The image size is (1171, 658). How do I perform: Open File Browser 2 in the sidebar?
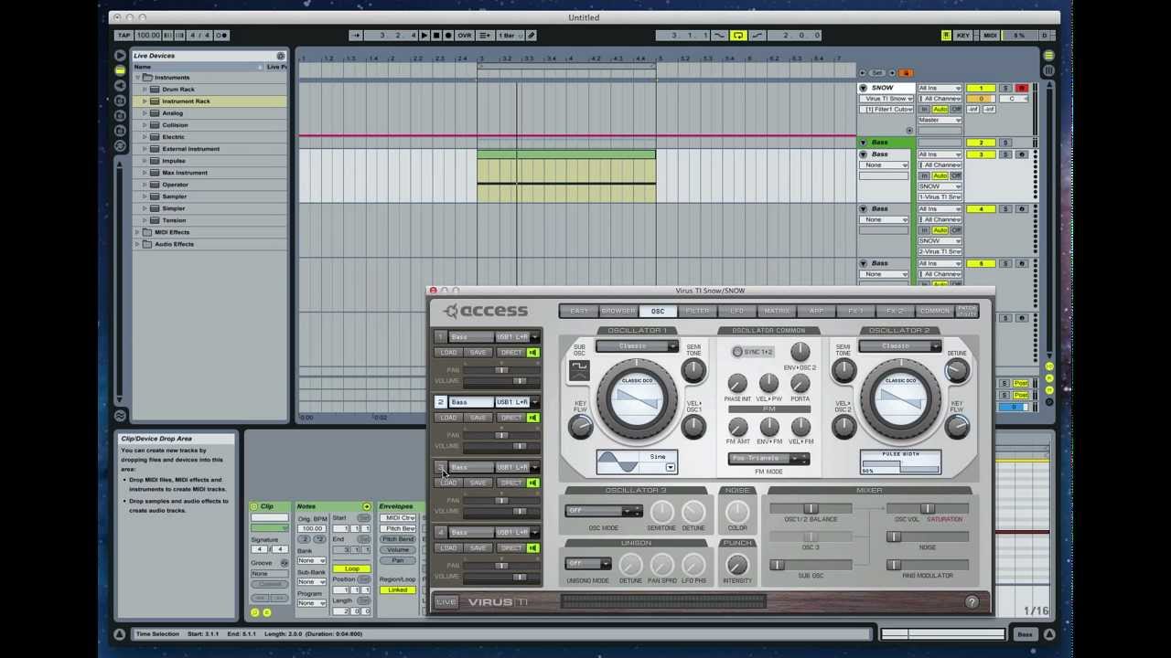click(120, 116)
